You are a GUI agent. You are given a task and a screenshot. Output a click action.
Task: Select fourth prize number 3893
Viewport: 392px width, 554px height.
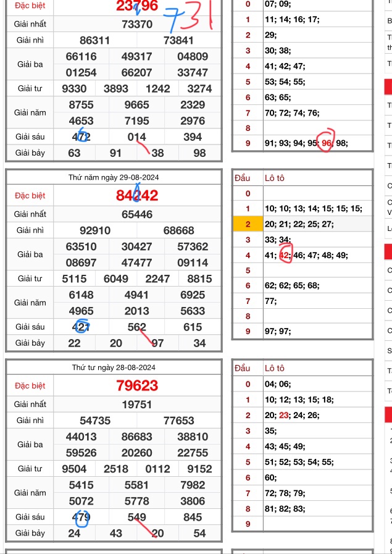pos(116,89)
